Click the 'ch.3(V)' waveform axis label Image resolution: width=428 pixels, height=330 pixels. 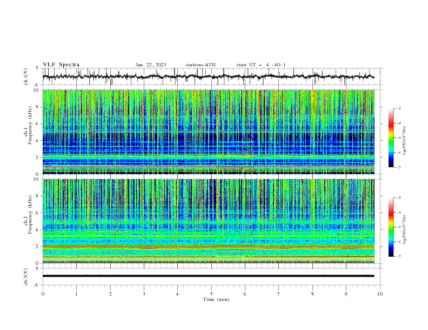pyautogui.click(x=26, y=277)
